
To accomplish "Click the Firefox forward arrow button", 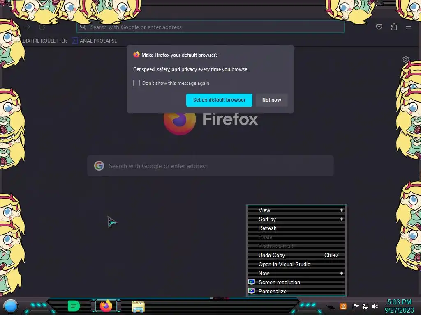I will 27,27.
